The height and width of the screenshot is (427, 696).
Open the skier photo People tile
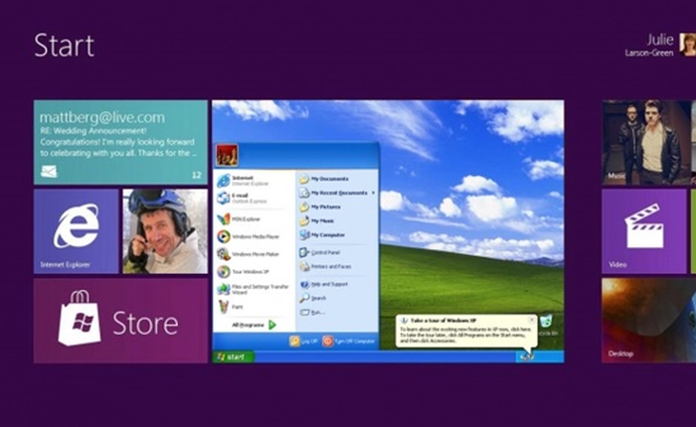[165, 231]
